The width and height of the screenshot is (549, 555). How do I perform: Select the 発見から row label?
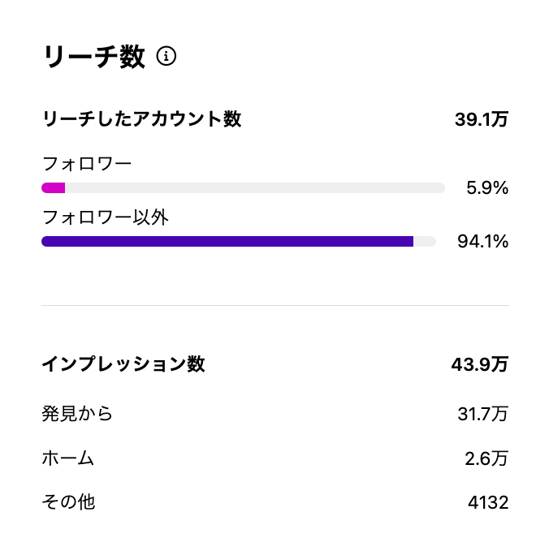(x=77, y=414)
